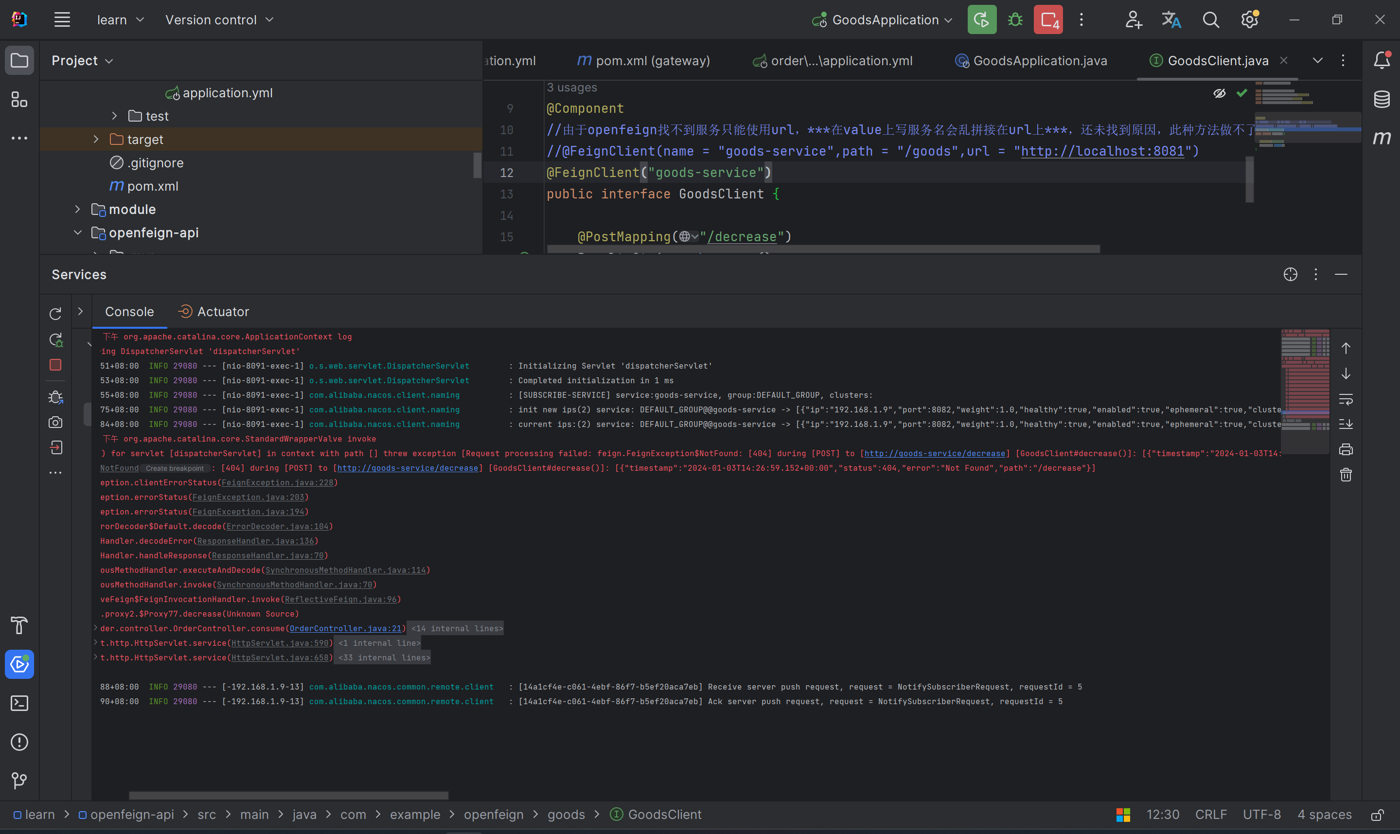Toggle read-only lock in status bar
Viewport: 1400px width, 834px height.
tap(1378, 815)
